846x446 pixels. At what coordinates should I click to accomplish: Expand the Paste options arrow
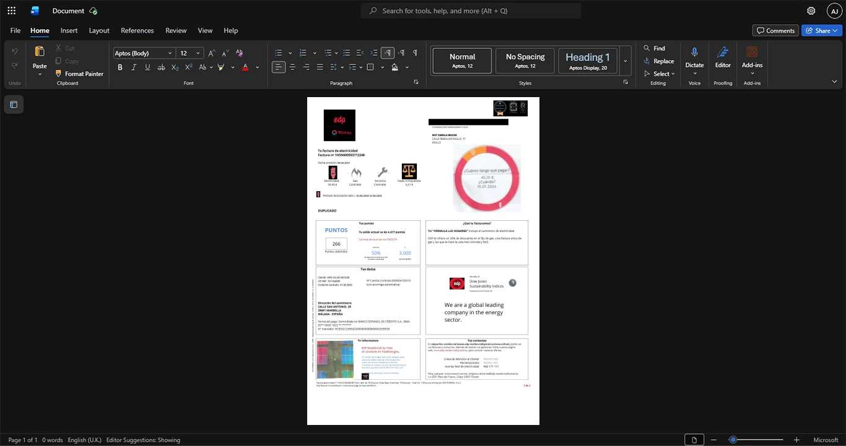[x=40, y=74]
